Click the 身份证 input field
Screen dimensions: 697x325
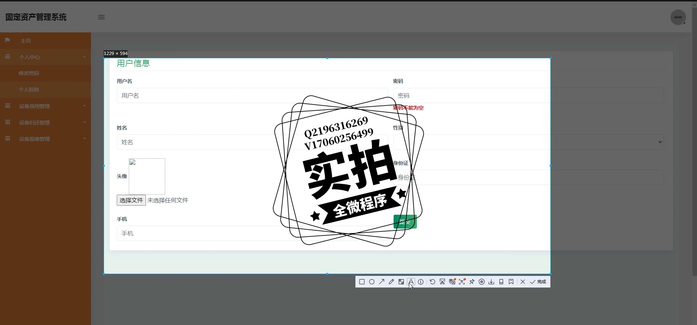[x=528, y=177]
